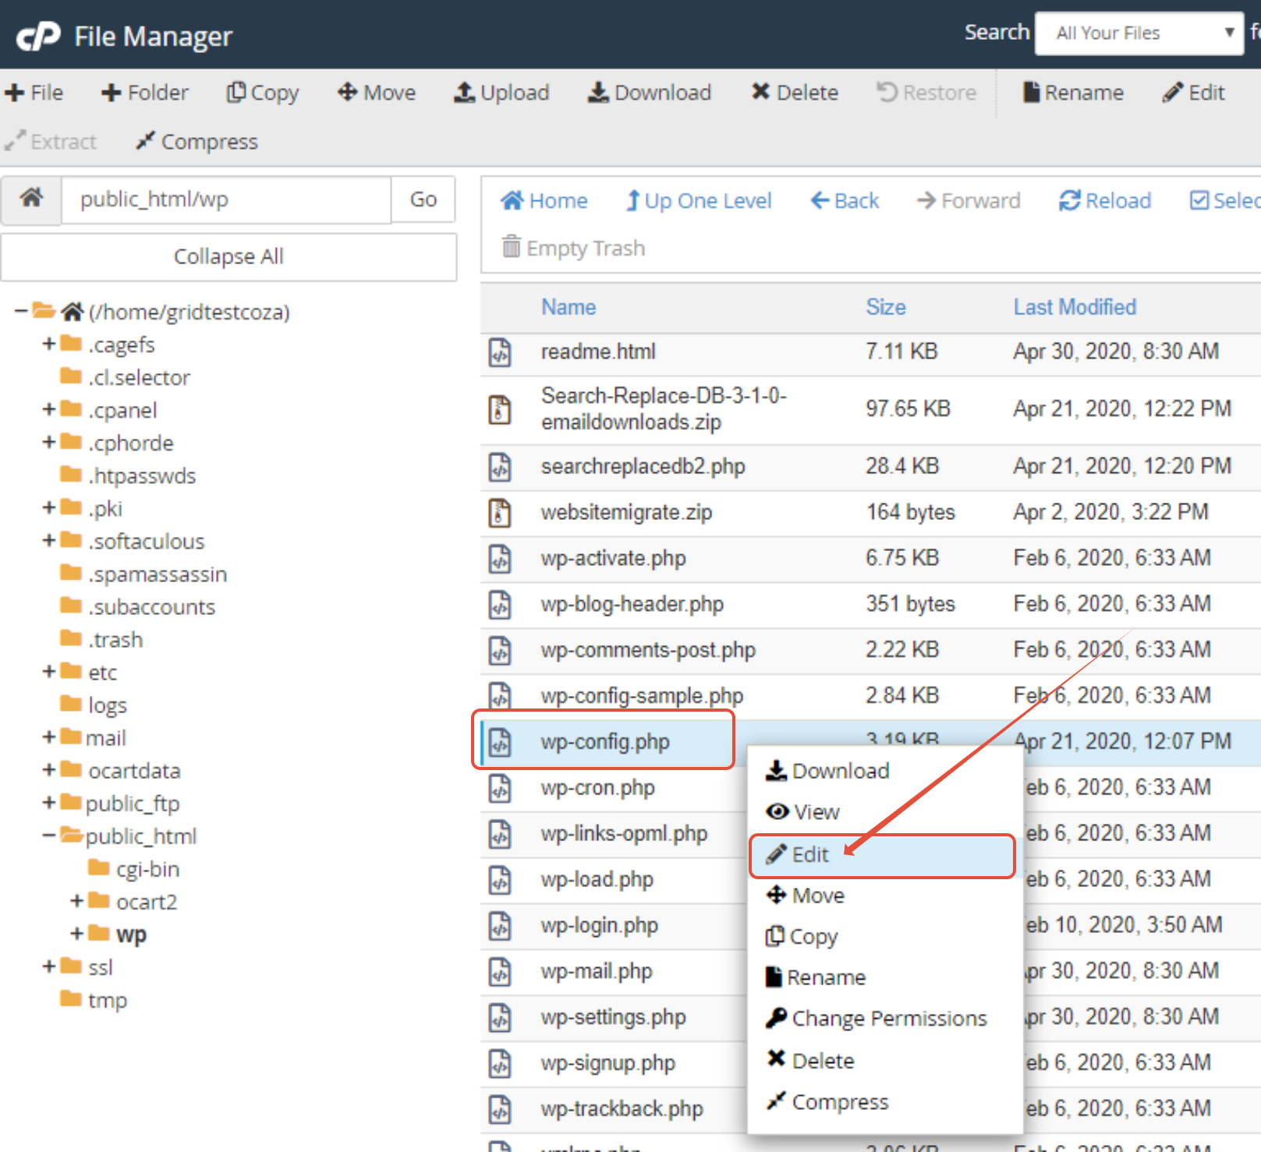The width and height of the screenshot is (1261, 1152).
Task: Sort by the Name column header
Action: click(x=569, y=307)
